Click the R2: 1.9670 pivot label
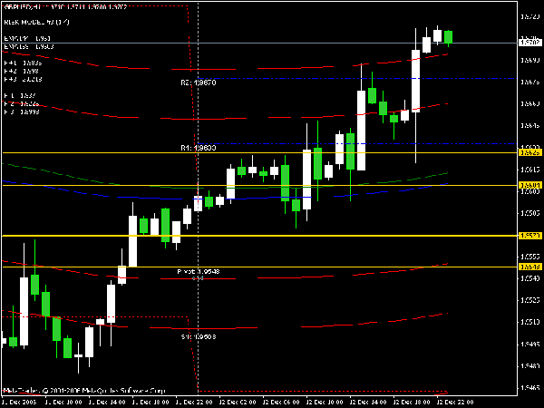This screenshot has width=544, height=408. 198,83
